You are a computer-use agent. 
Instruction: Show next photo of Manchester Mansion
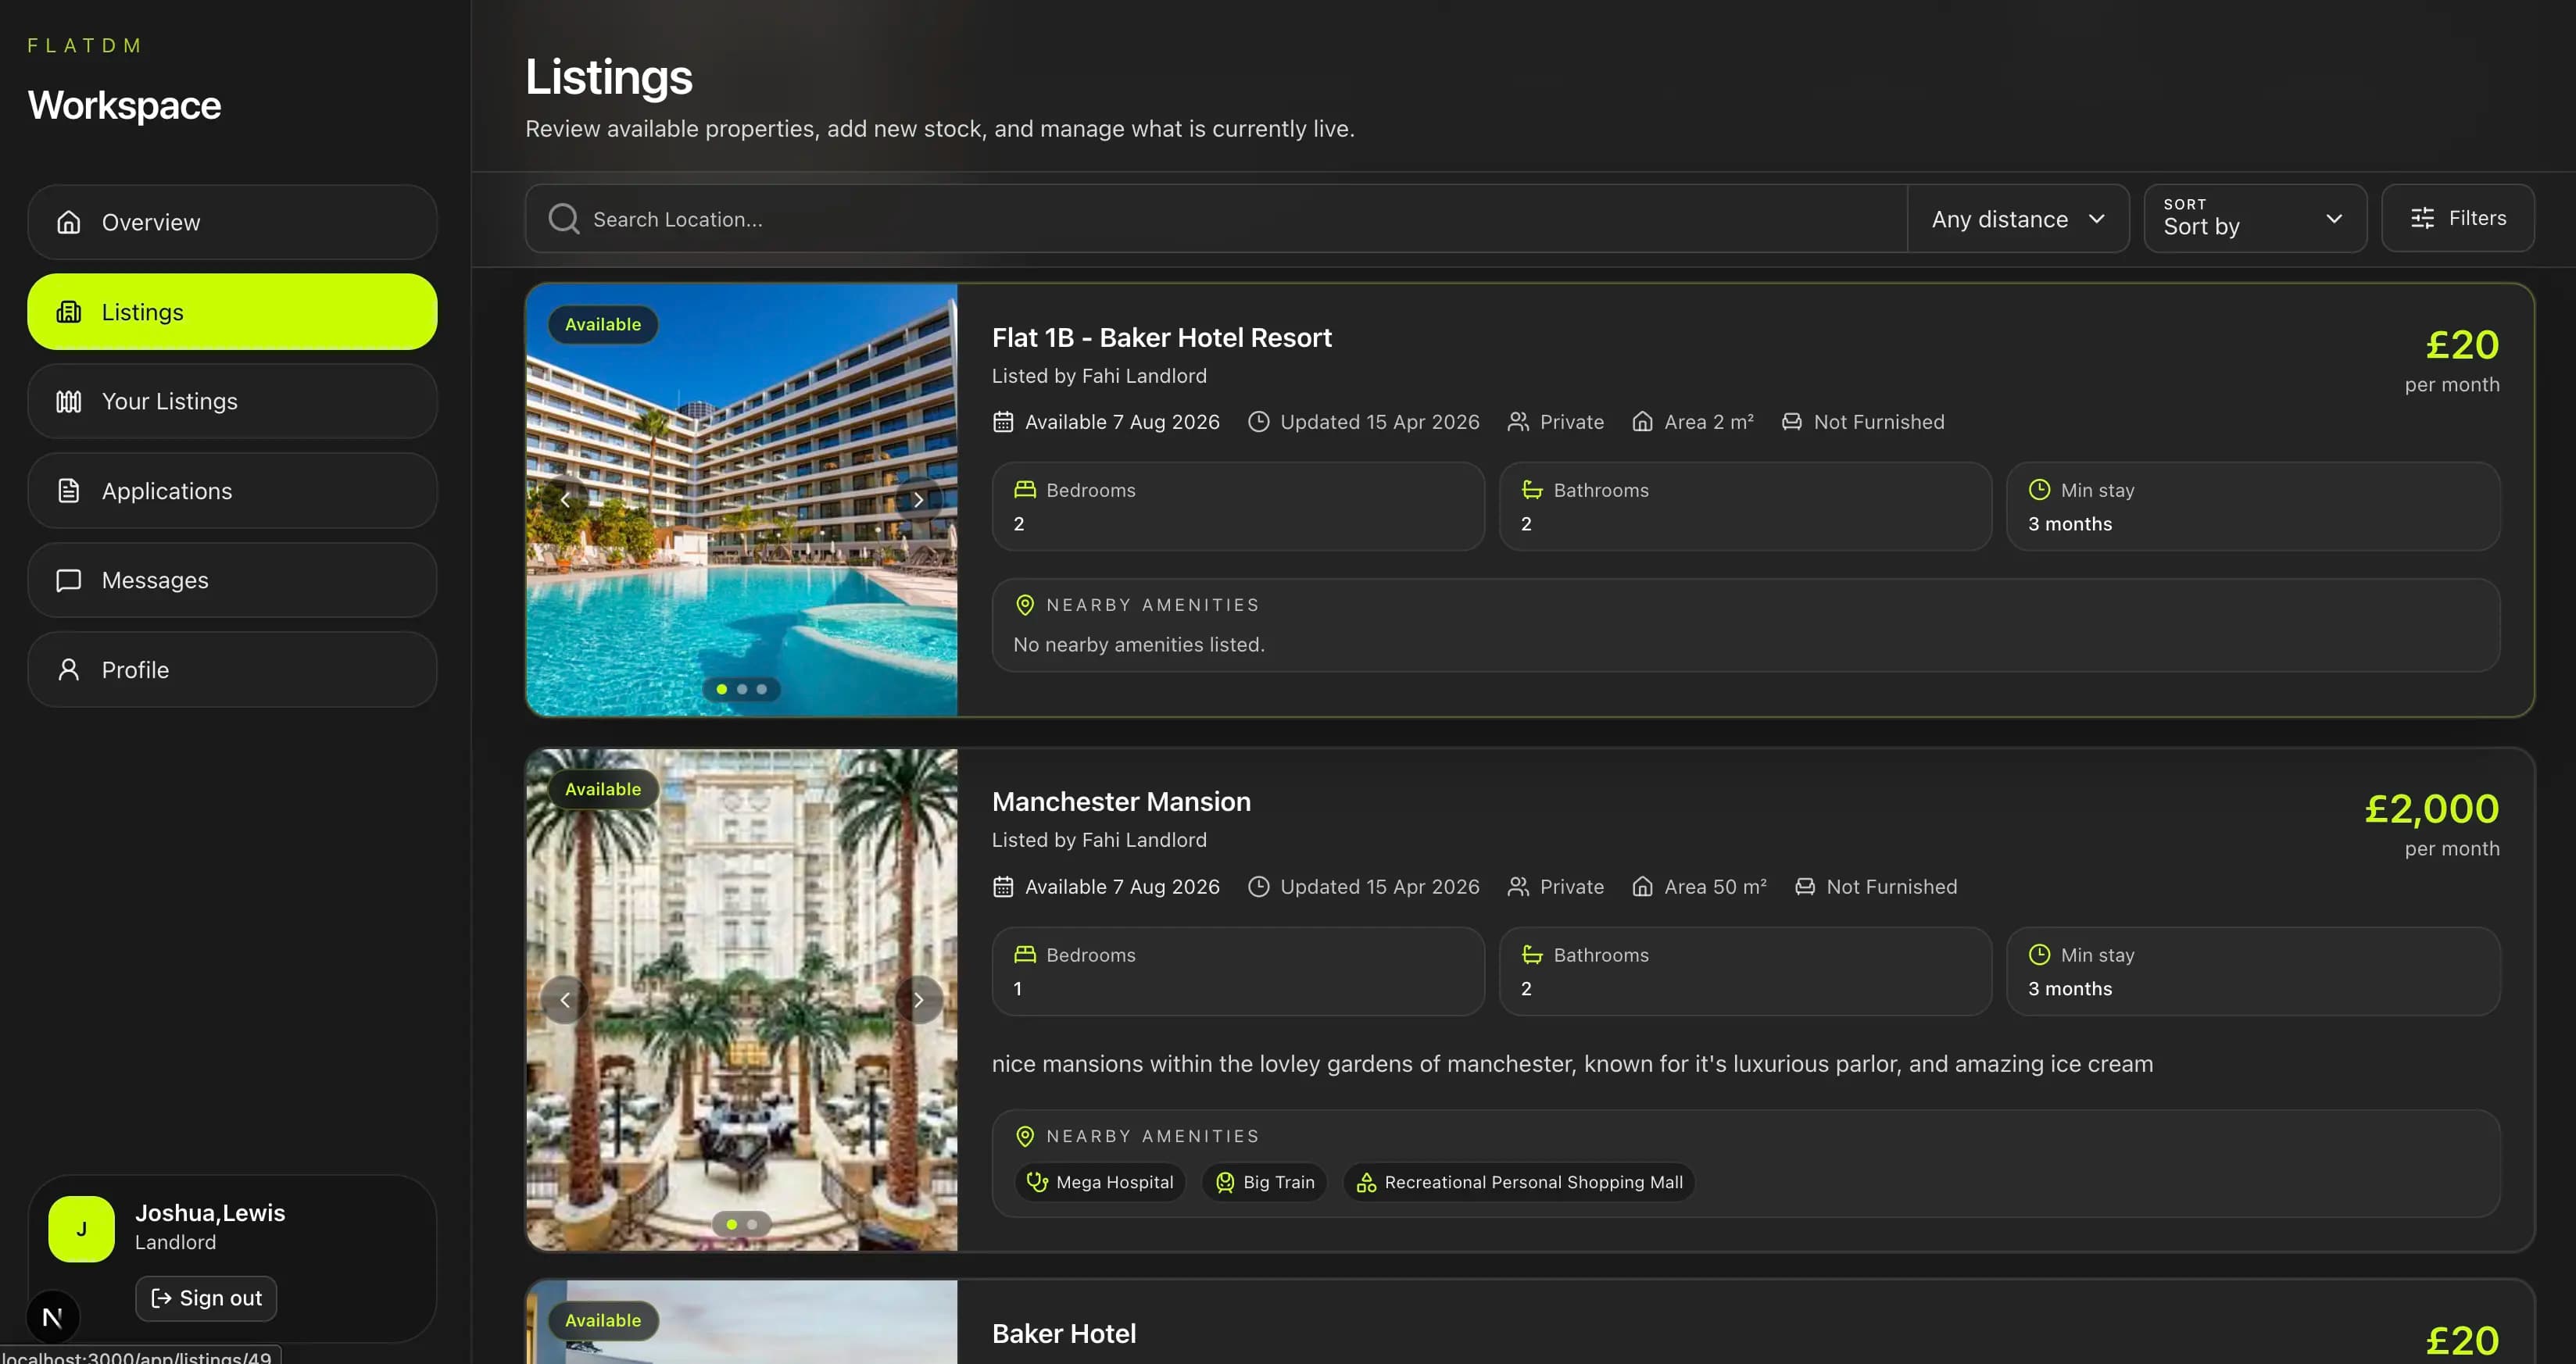918,999
